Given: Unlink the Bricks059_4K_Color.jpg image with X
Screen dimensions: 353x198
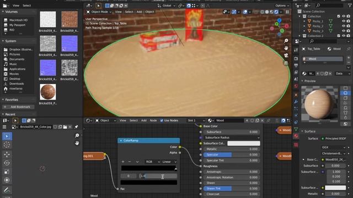Looking at the screenshot, I should point(70,127).
